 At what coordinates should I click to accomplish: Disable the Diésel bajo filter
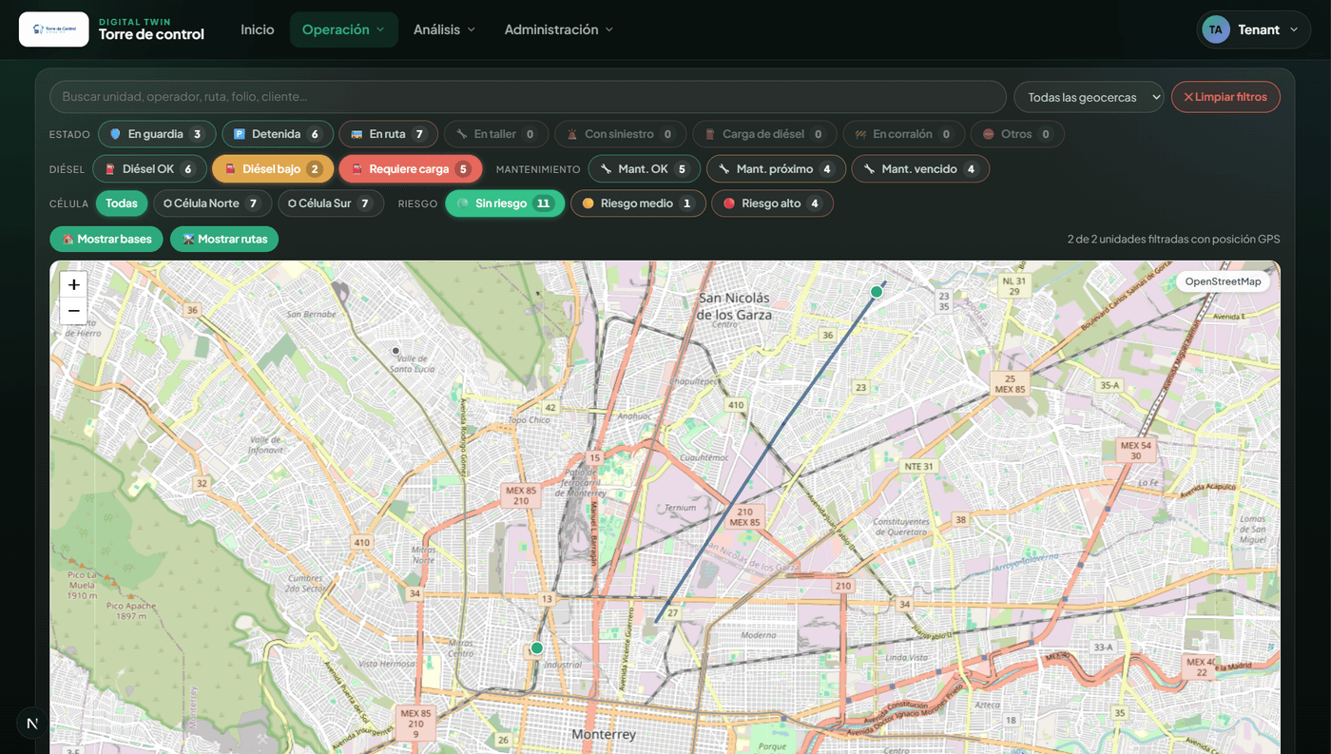[273, 169]
